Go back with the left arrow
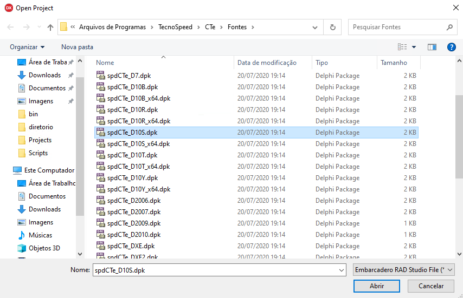Screen dimensions: 463x298 click(x=10, y=27)
